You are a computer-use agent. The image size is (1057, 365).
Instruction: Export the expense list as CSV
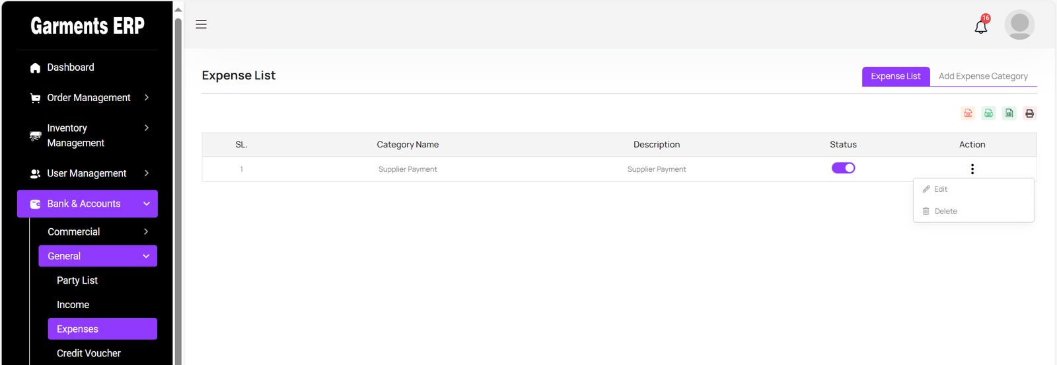pos(988,113)
